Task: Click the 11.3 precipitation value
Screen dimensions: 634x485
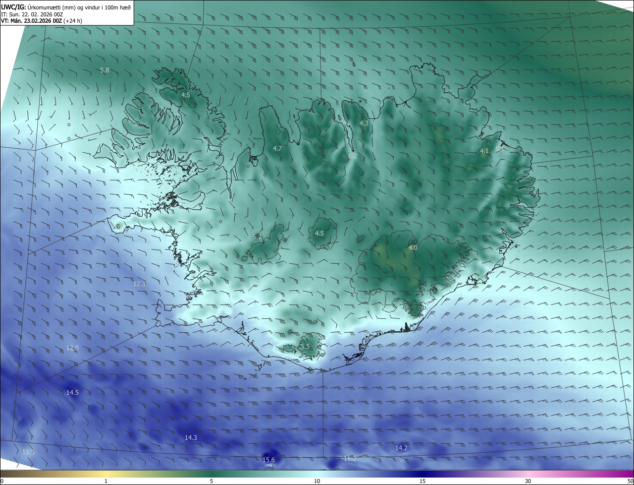Action: [x=350, y=458]
